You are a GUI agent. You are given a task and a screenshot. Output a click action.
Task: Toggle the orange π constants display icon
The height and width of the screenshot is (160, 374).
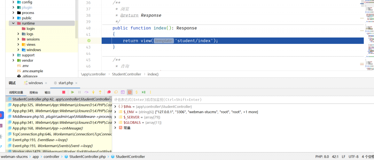(130, 92)
